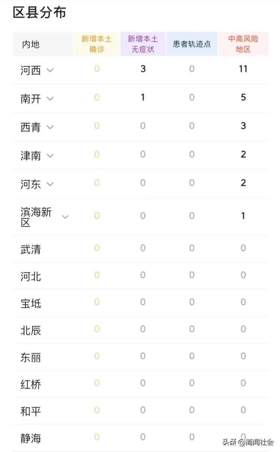Expand the 津南 district row chevron
The image size is (280, 452).
50,156
